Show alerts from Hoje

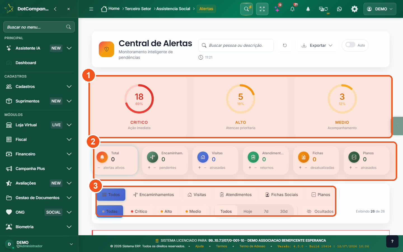(x=248, y=211)
